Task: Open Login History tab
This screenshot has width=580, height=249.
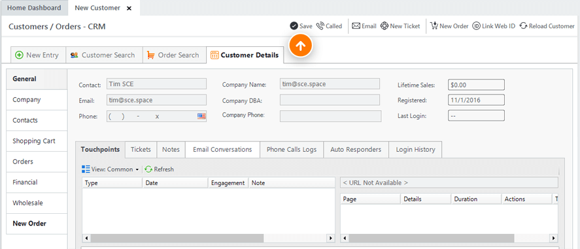Action: pyautogui.click(x=415, y=150)
